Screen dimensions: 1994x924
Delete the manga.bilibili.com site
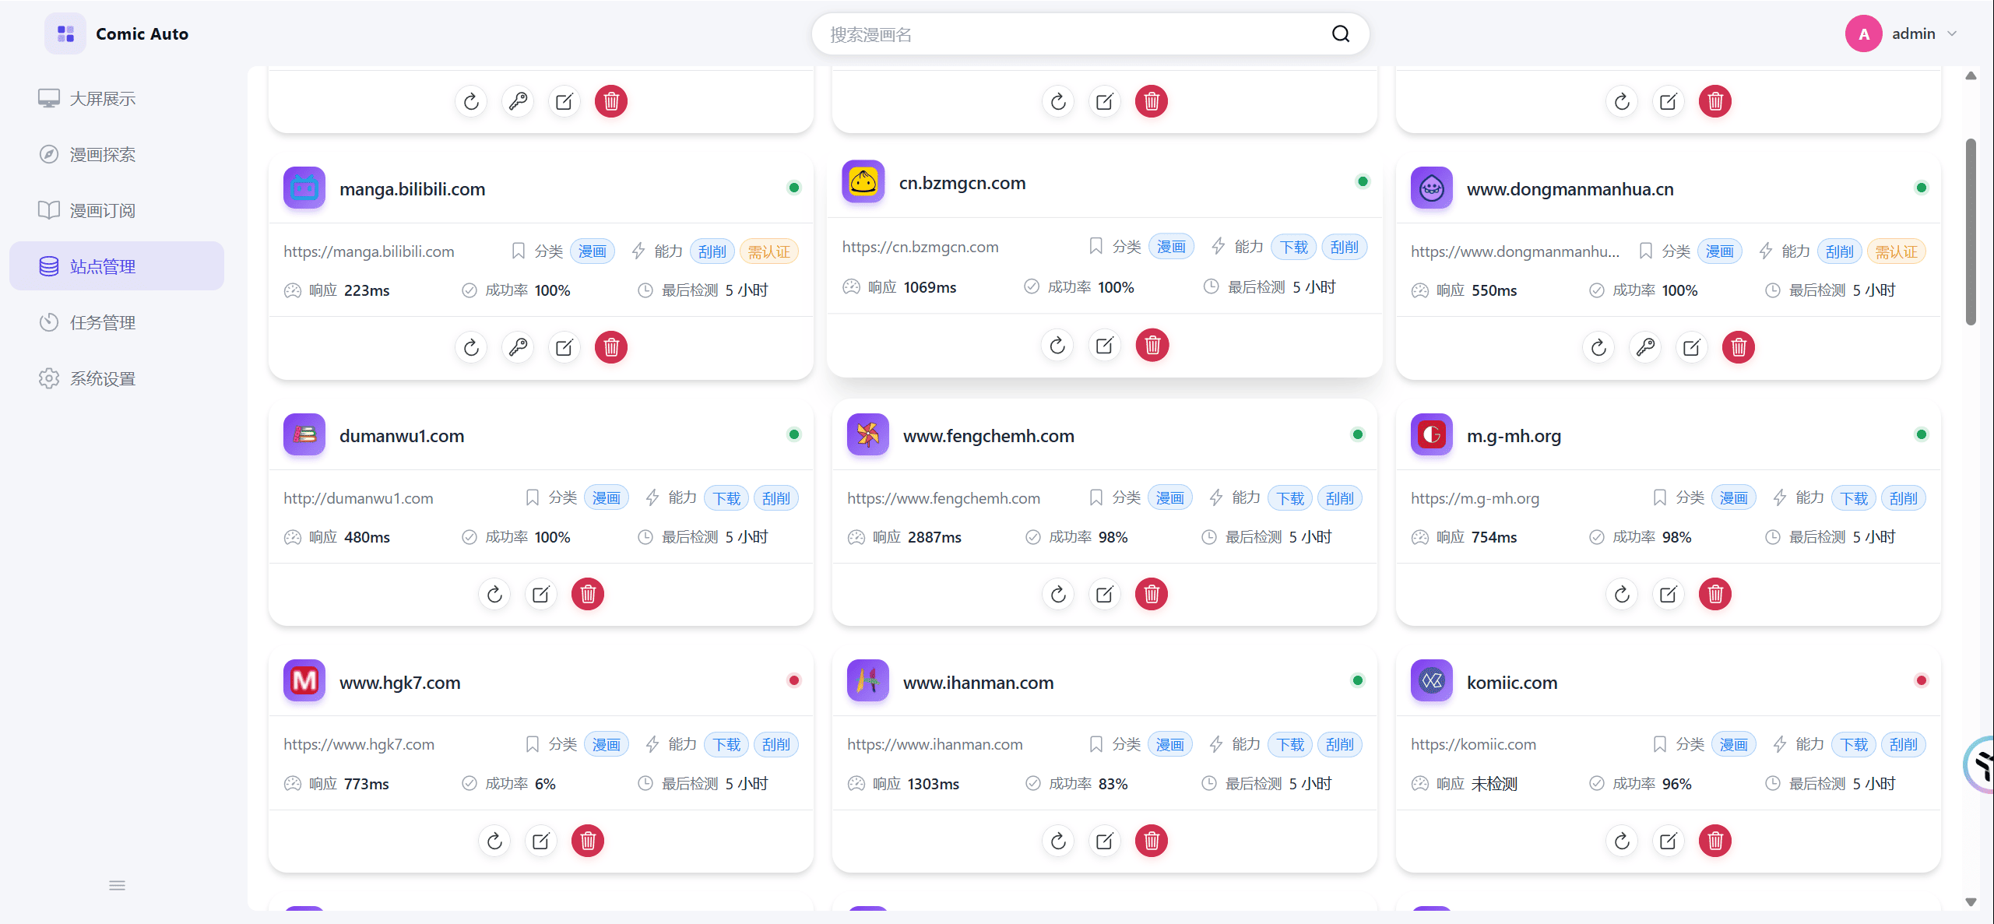pyautogui.click(x=611, y=347)
